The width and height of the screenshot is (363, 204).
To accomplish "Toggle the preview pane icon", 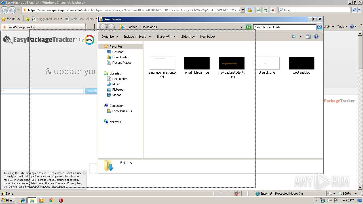I will pos(308,37).
